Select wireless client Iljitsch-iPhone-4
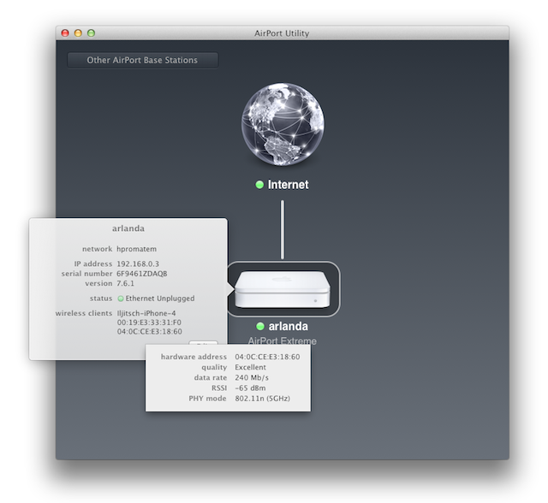Image resolution: width=548 pixels, height=503 pixels. click(x=146, y=313)
